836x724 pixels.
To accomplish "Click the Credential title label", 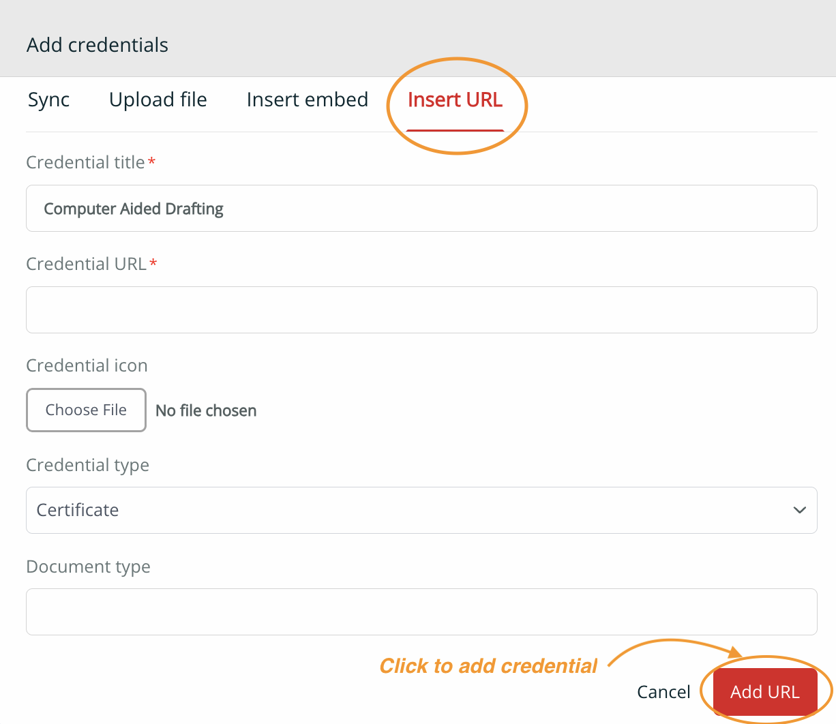I will (85, 162).
